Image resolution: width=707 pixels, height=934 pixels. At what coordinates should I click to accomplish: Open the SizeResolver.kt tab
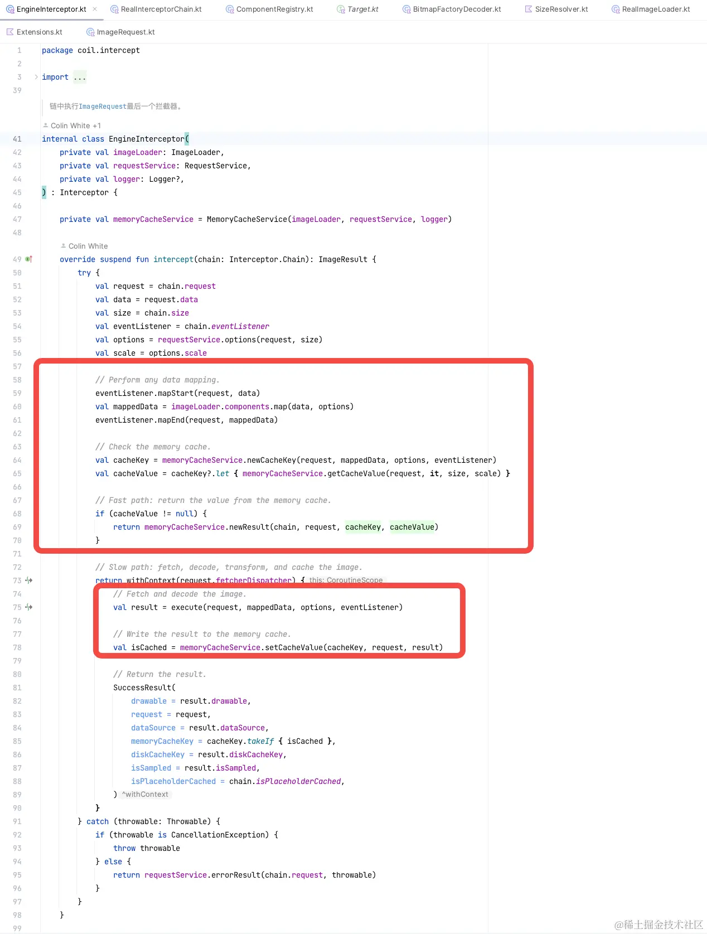tap(556, 9)
